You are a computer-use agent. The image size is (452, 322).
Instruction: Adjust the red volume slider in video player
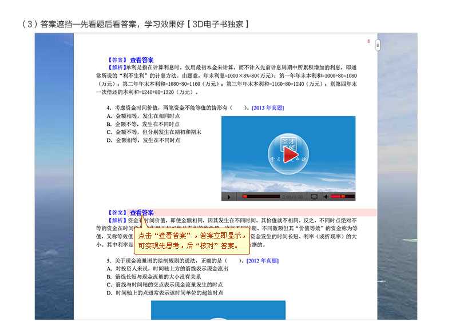342,196
